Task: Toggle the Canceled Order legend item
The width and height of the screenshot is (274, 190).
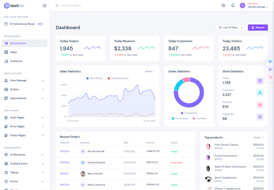Action: [118, 78]
